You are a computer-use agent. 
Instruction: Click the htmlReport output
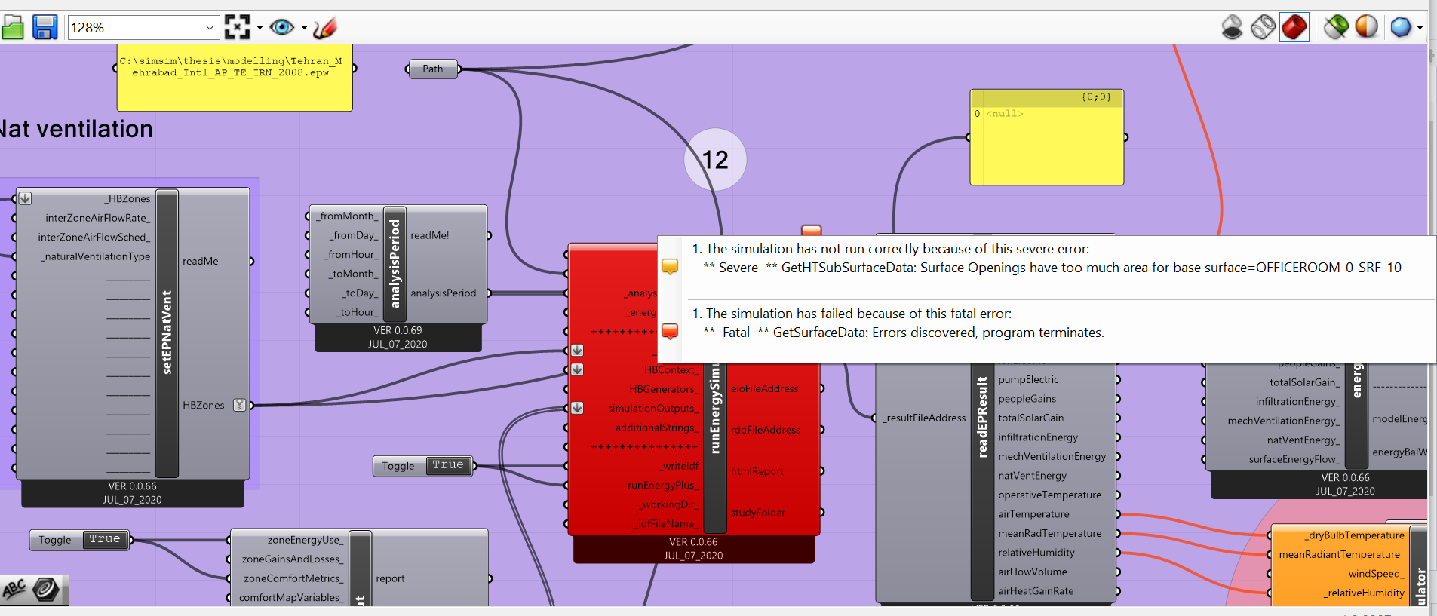point(757,471)
